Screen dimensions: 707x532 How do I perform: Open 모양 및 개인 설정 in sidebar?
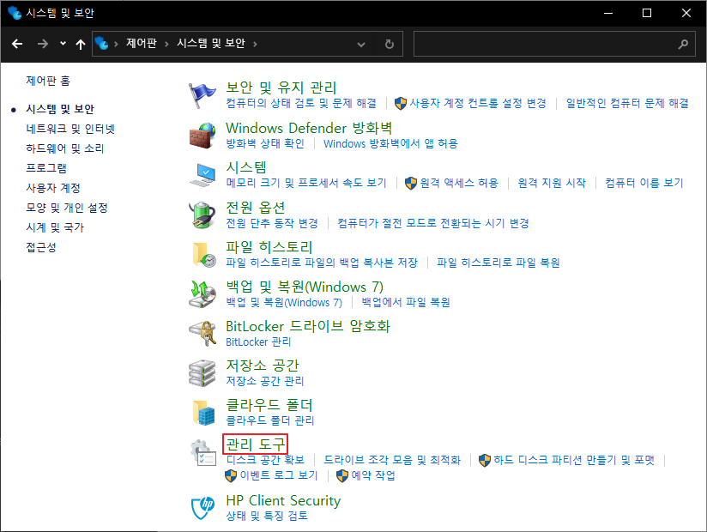[67, 208]
